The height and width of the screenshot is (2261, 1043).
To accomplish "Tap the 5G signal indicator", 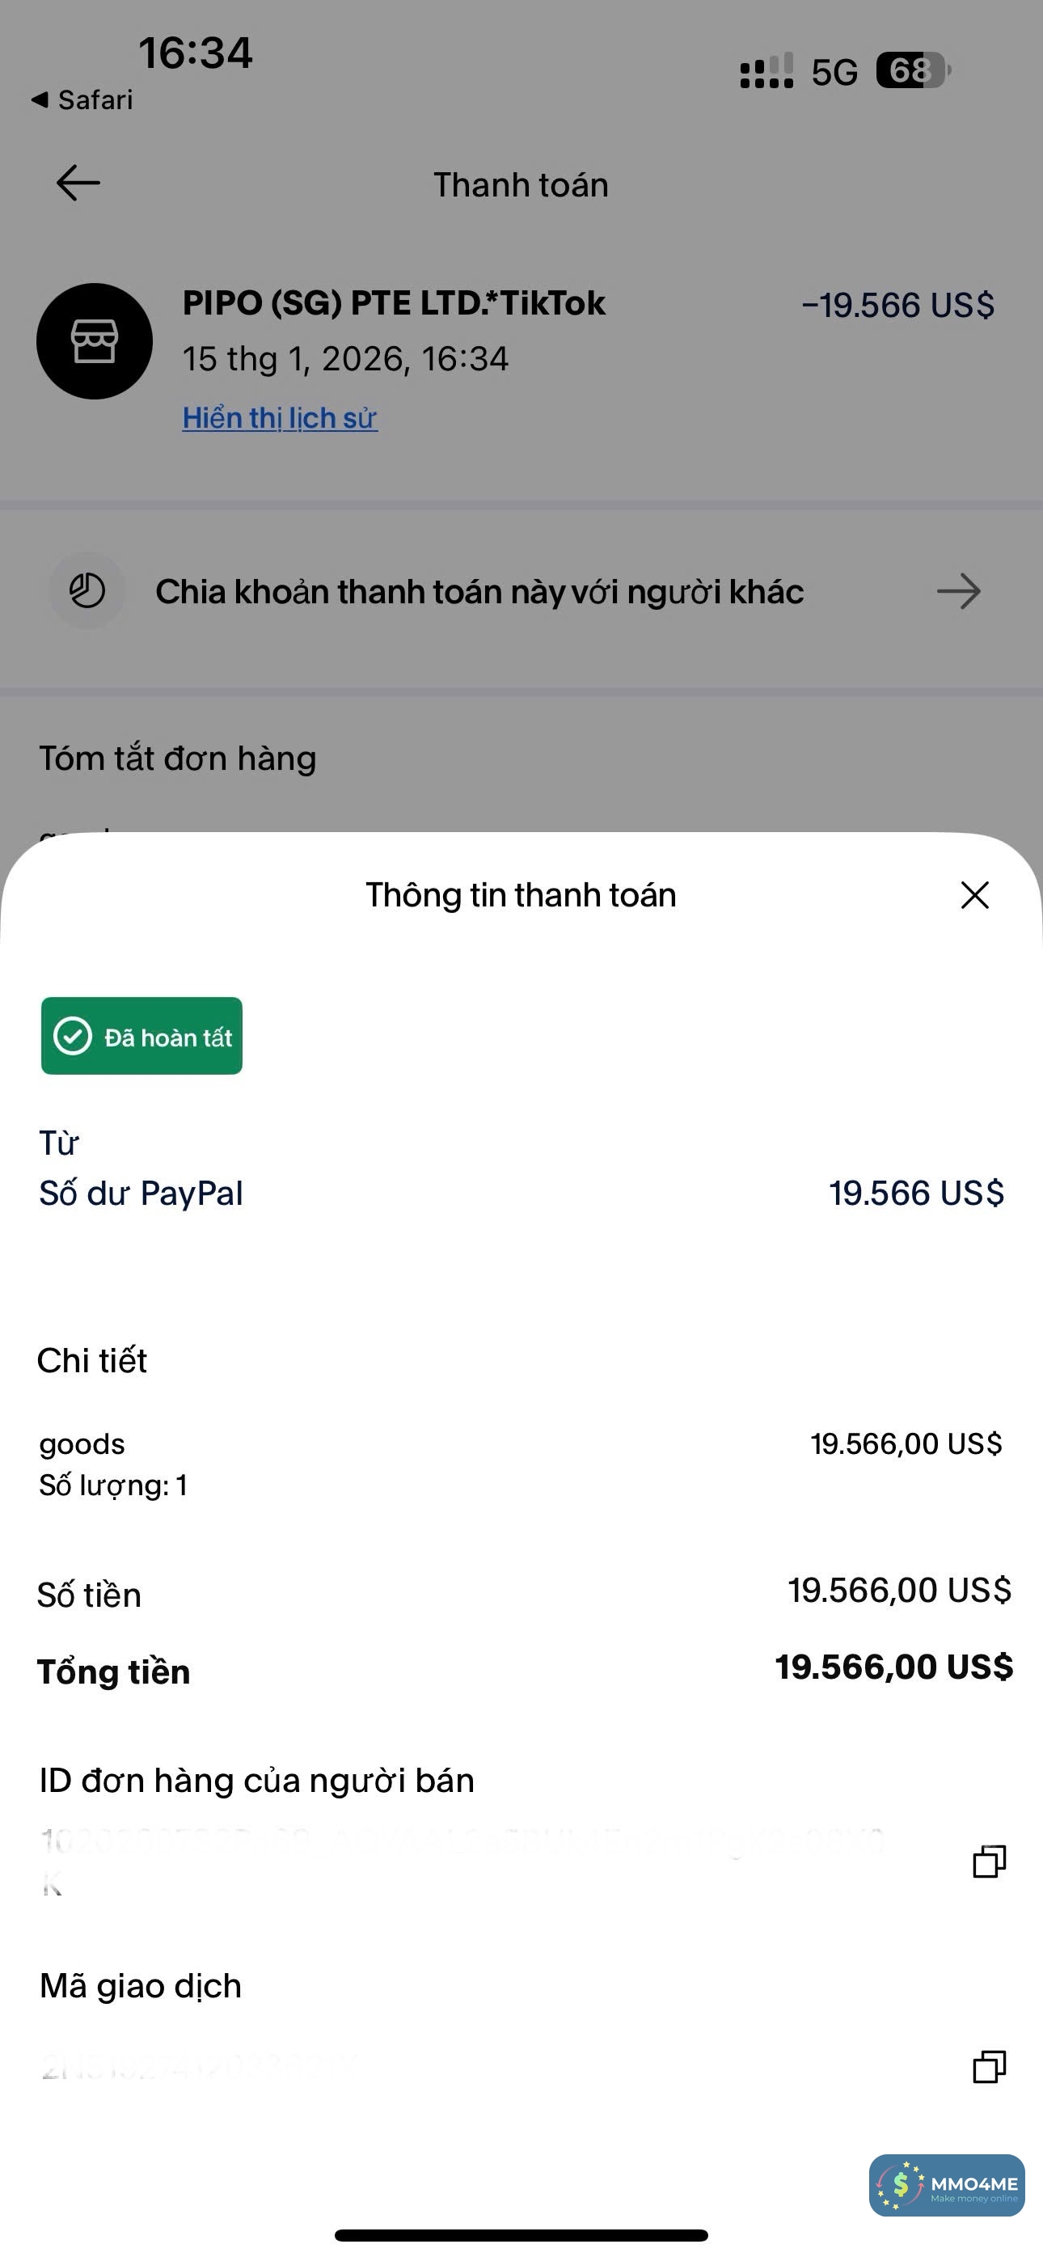I will click(833, 72).
